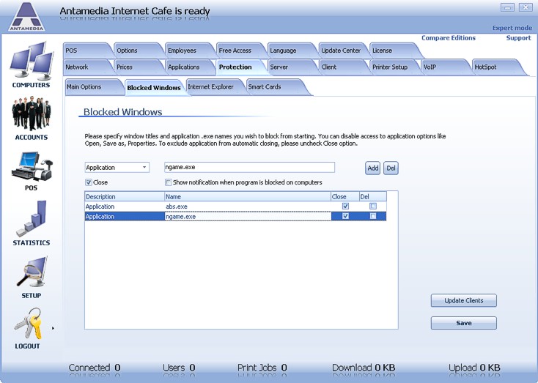This screenshot has width=538, height=383.
Task: Open the Expert mode link
Action: point(512,28)
